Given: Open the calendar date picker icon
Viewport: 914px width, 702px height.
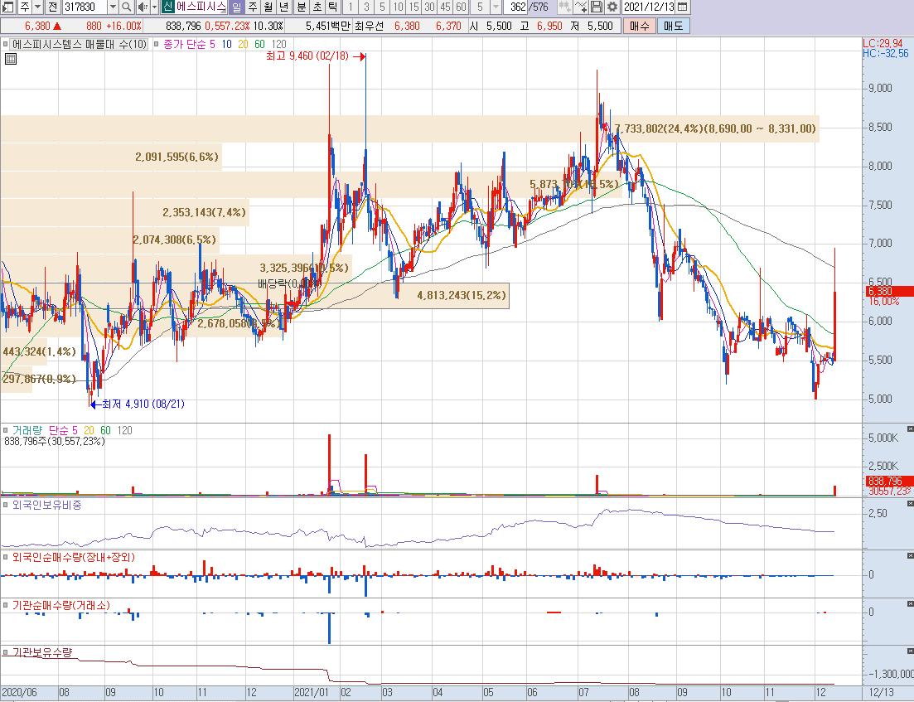Looking at the screenshot, I should point(683,7).
